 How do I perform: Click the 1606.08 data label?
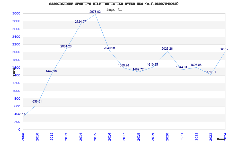point(196,65)
